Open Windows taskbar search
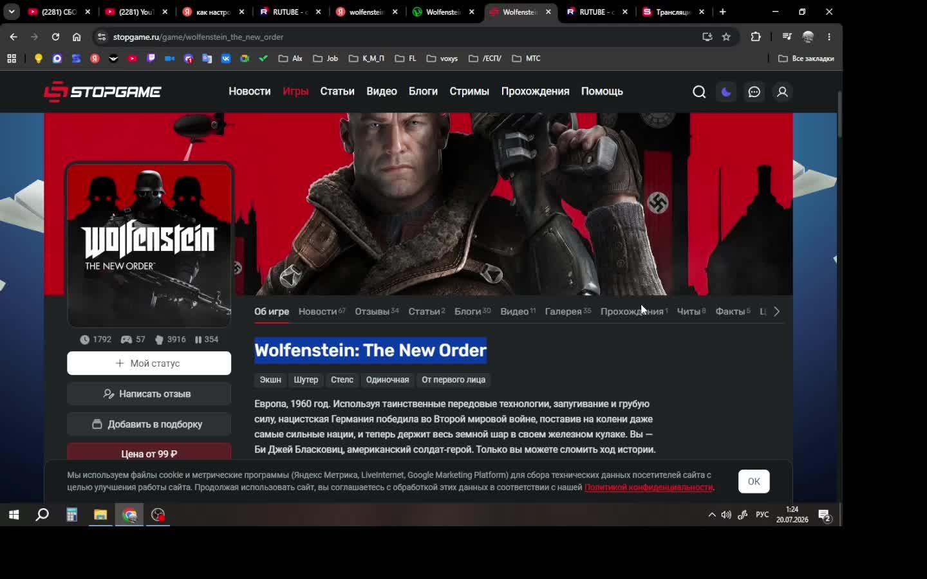 [42, 515]
